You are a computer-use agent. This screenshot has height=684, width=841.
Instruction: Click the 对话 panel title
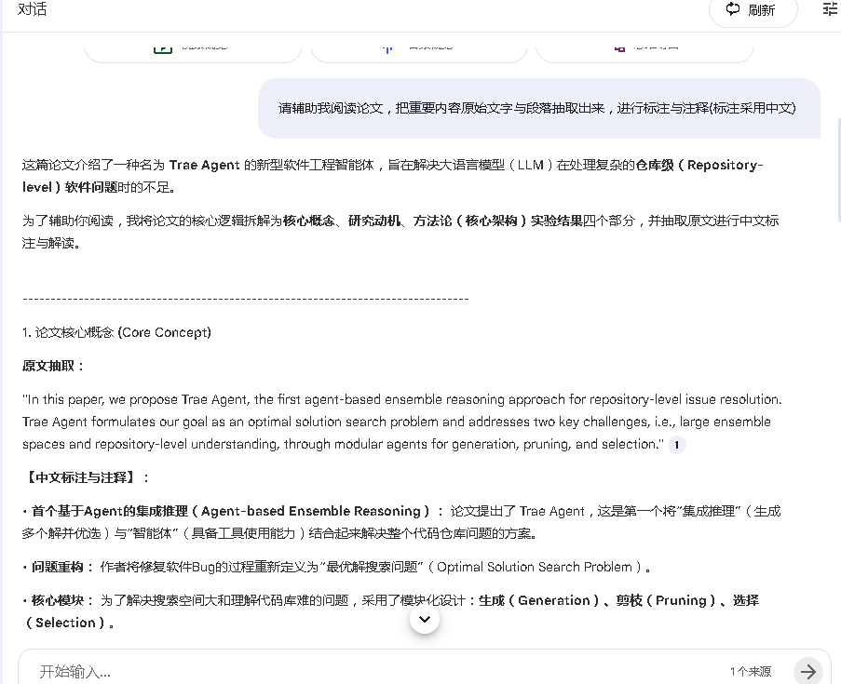(33, 9)
